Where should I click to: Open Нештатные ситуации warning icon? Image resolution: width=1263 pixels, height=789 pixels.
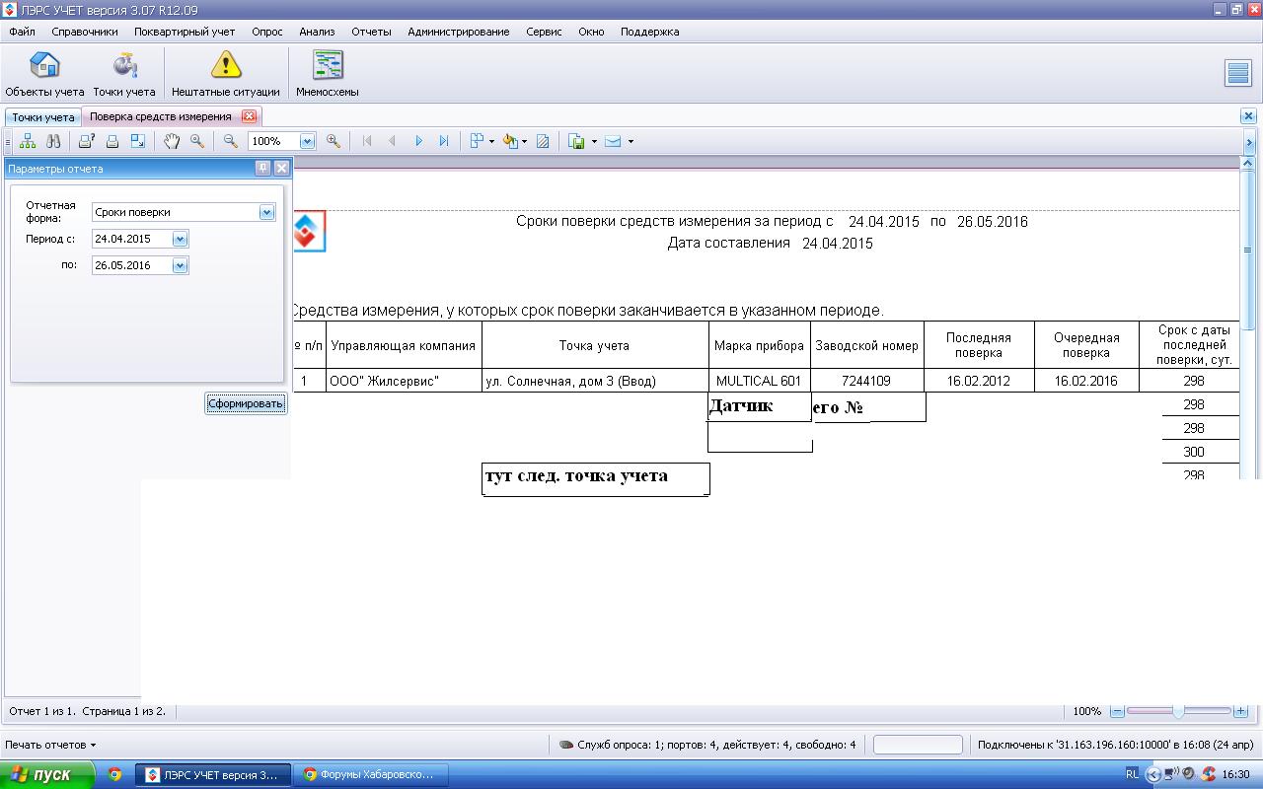pyautogui.click(x=226, y=74)
